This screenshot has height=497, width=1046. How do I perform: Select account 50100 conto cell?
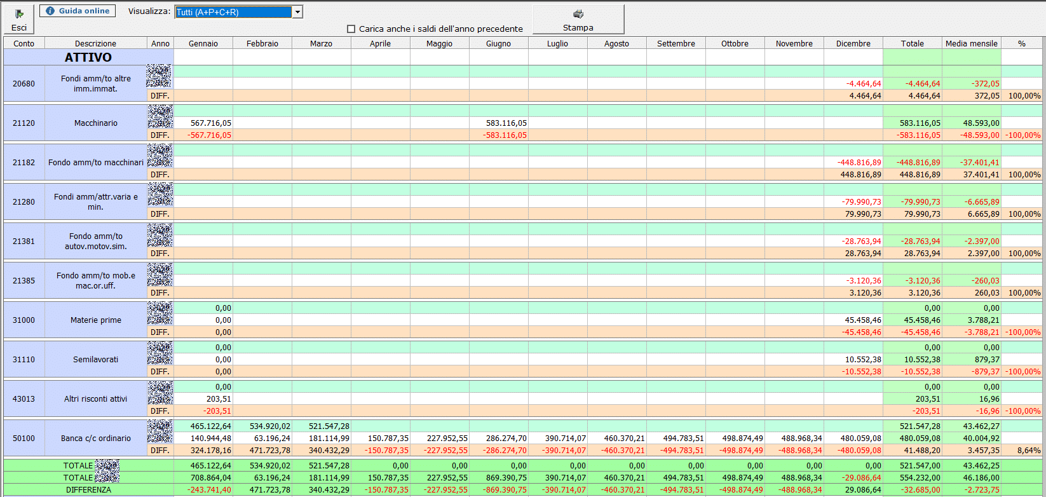[24, 438]
